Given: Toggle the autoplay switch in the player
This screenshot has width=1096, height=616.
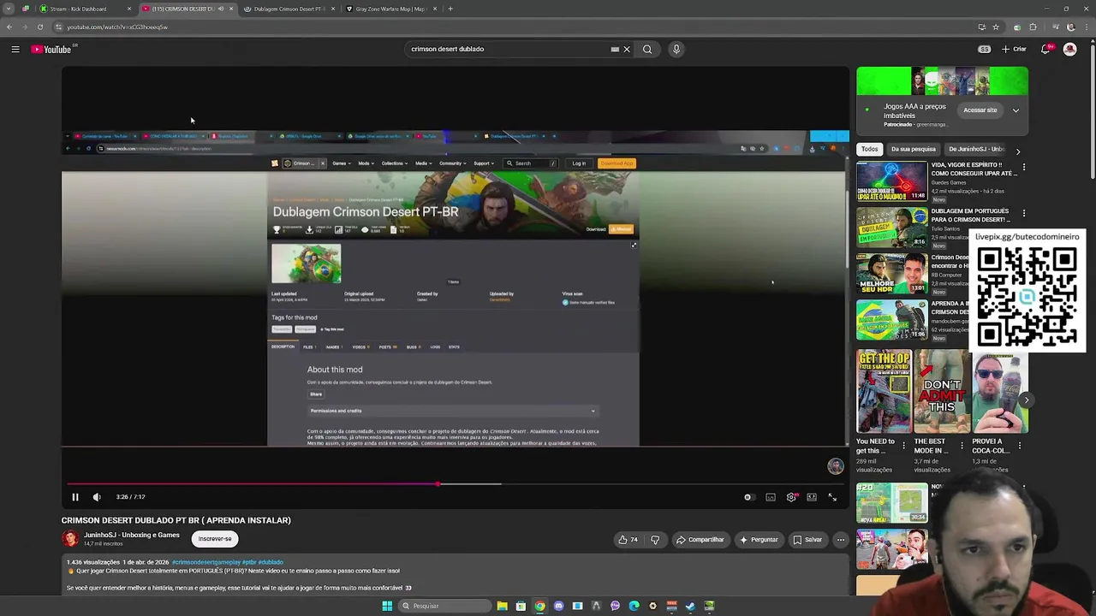Looking at the screenshot, I should coord(748,497).
